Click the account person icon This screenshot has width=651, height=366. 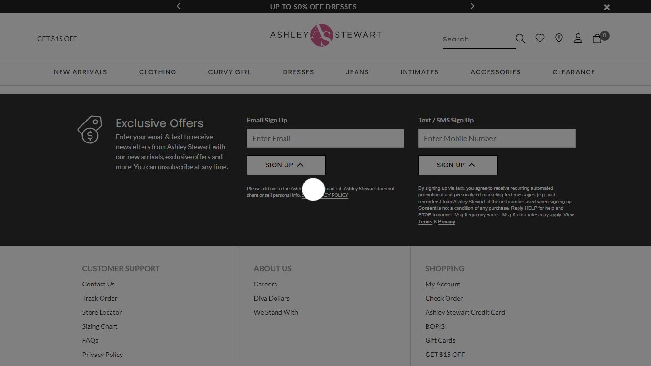pyautogui.click(x=578, y=38)
